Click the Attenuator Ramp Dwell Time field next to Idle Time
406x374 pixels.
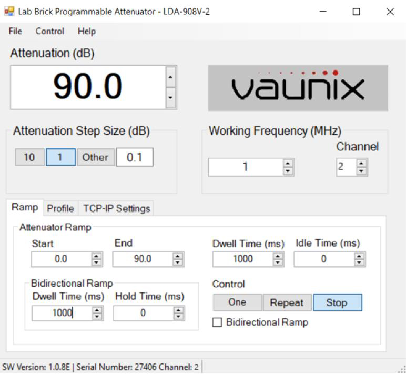coord(242,259)
